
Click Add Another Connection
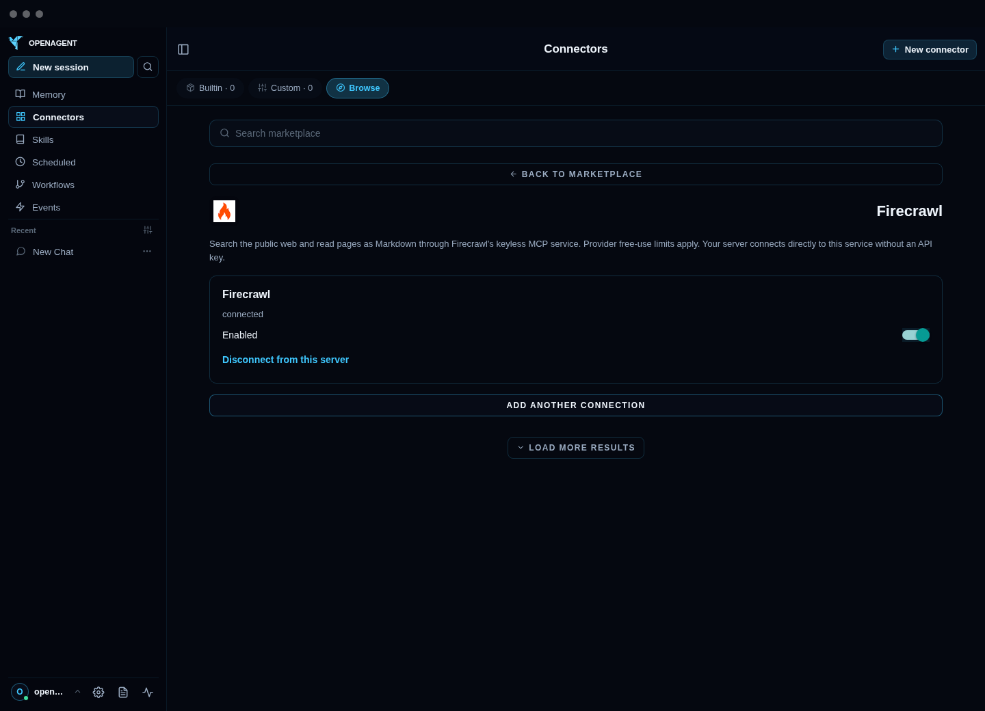coord(576,405)
